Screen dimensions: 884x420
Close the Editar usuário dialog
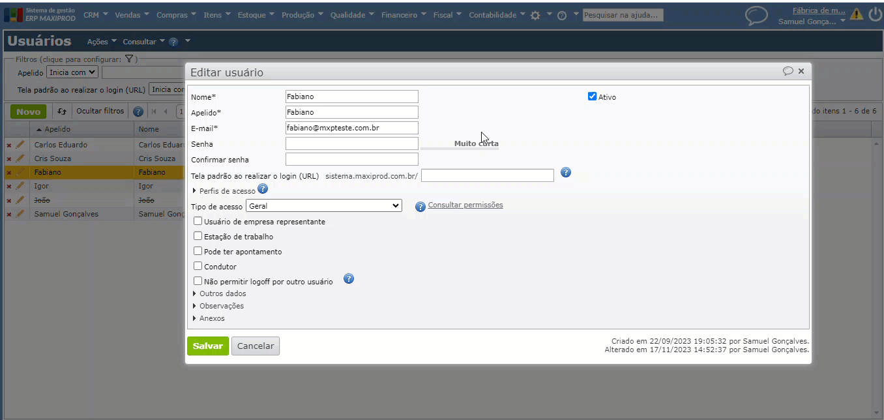tap(801, 71)
